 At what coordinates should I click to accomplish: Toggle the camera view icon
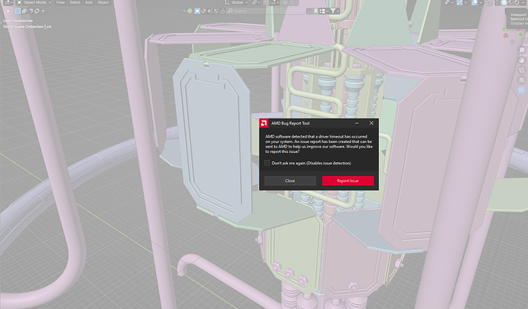[522, 70]
